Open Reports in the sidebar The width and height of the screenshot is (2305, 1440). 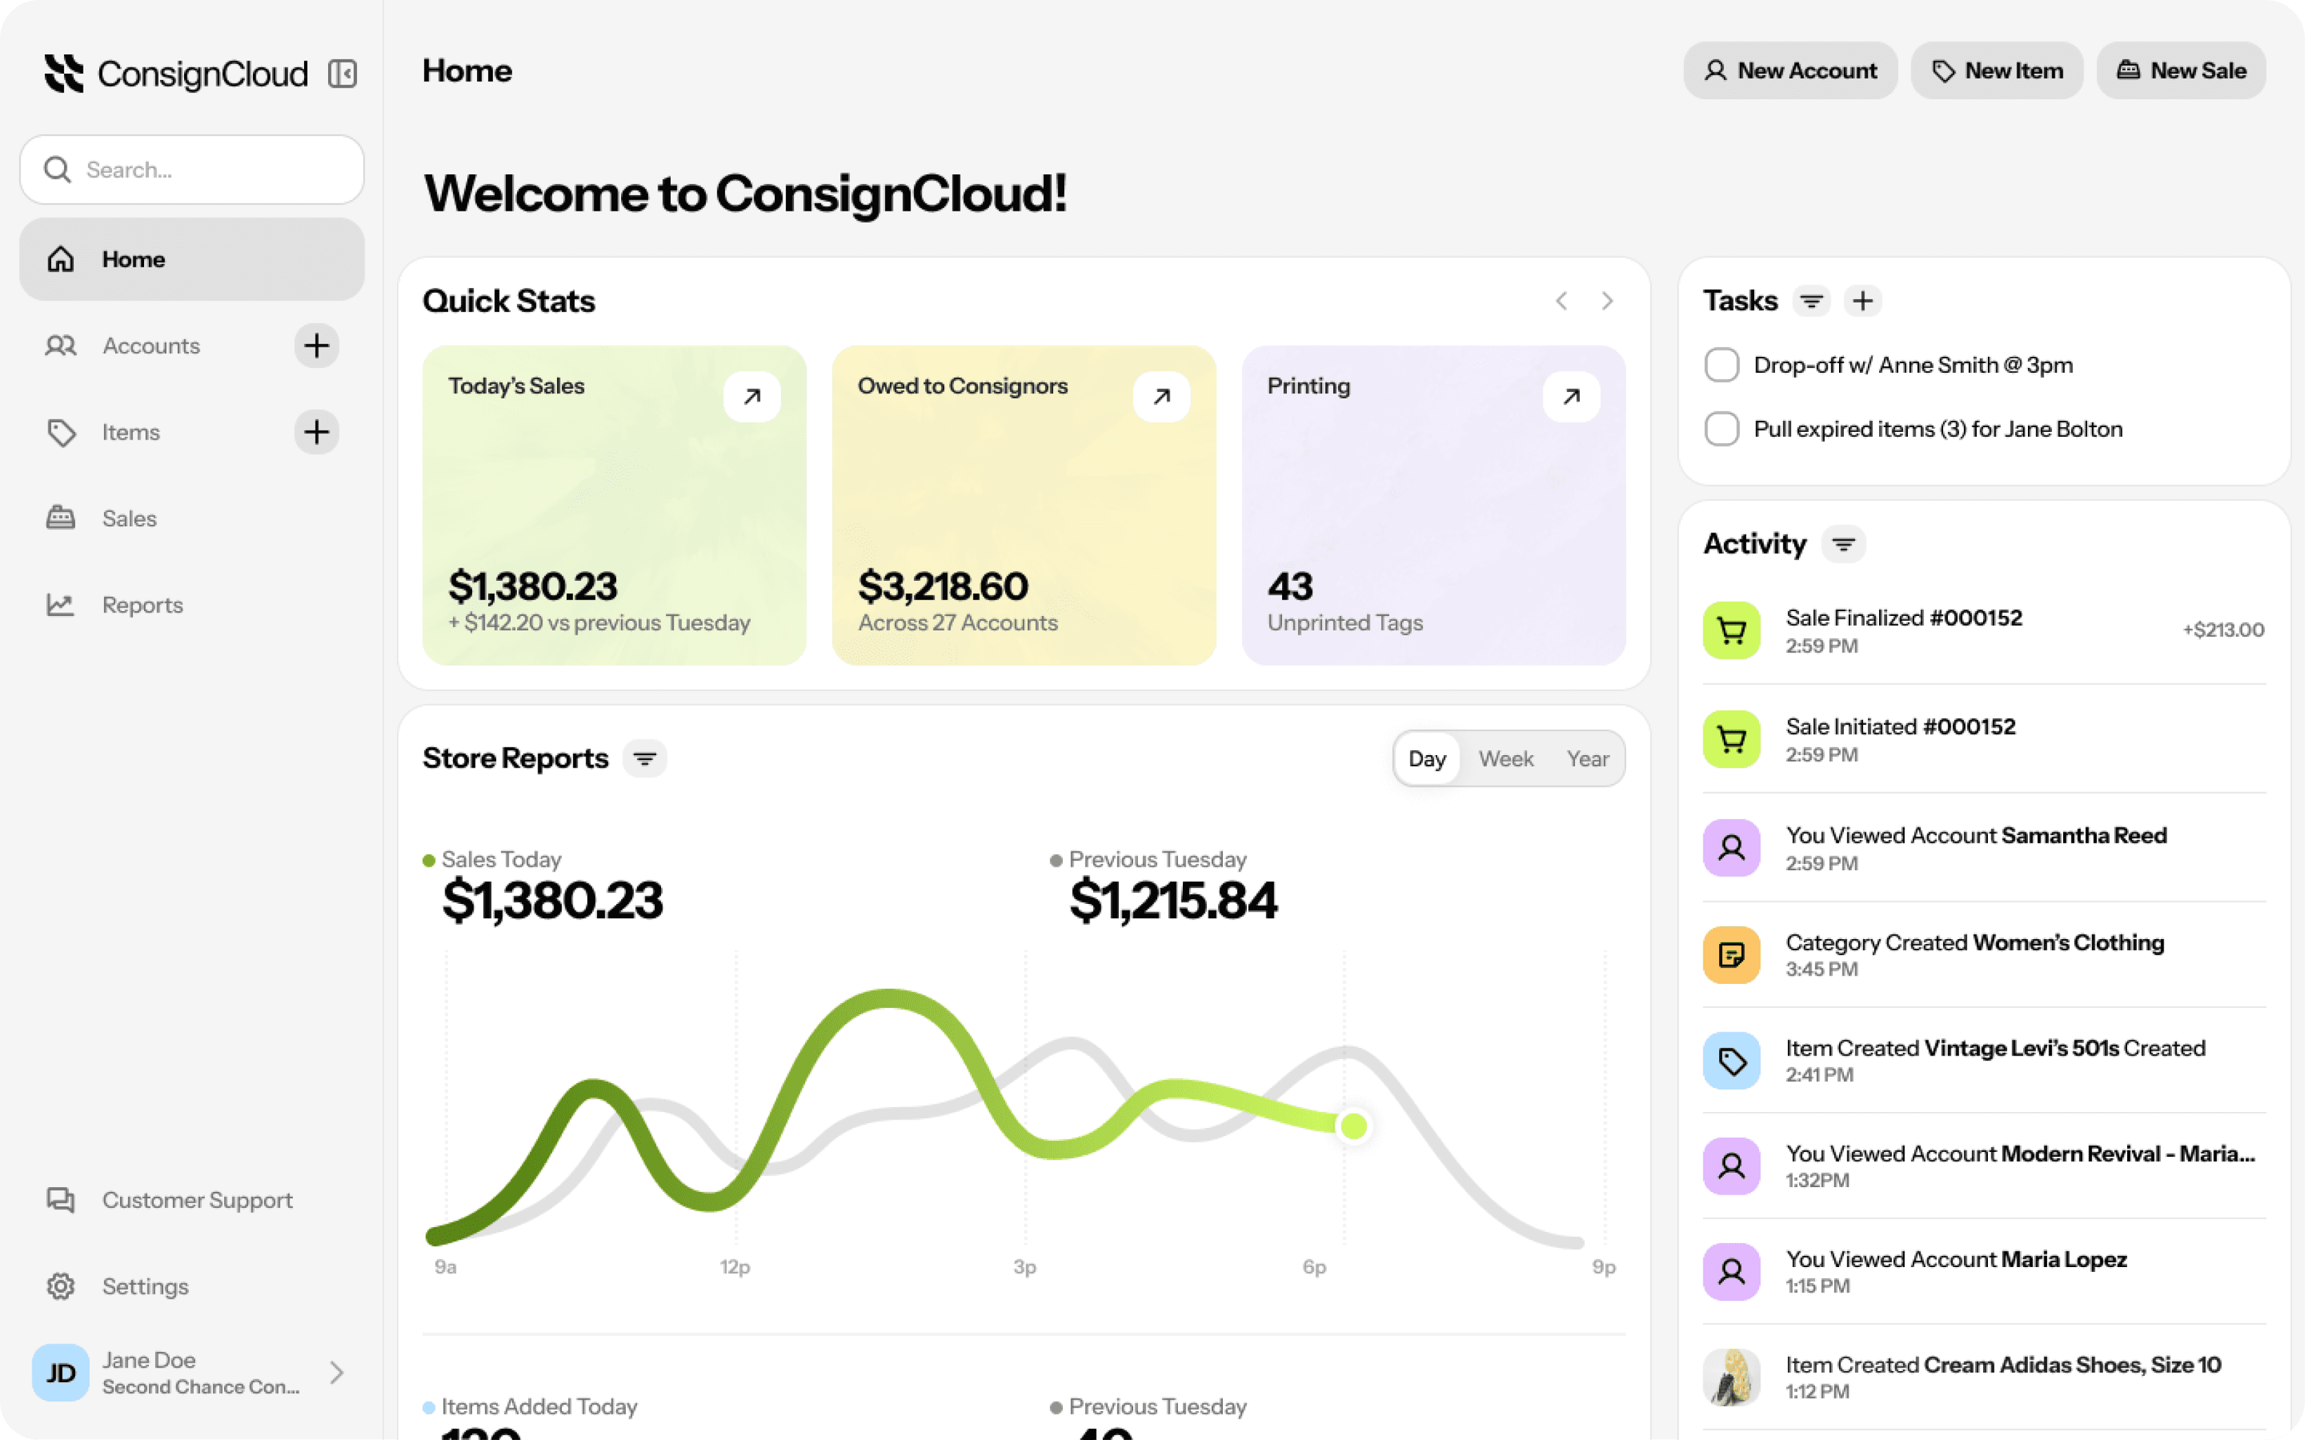(142, 605)
